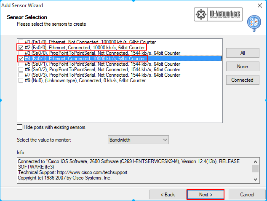Click the 'Select the value to monitor' label
This screenshot has width=267, height=201.
tap(44, 140)
